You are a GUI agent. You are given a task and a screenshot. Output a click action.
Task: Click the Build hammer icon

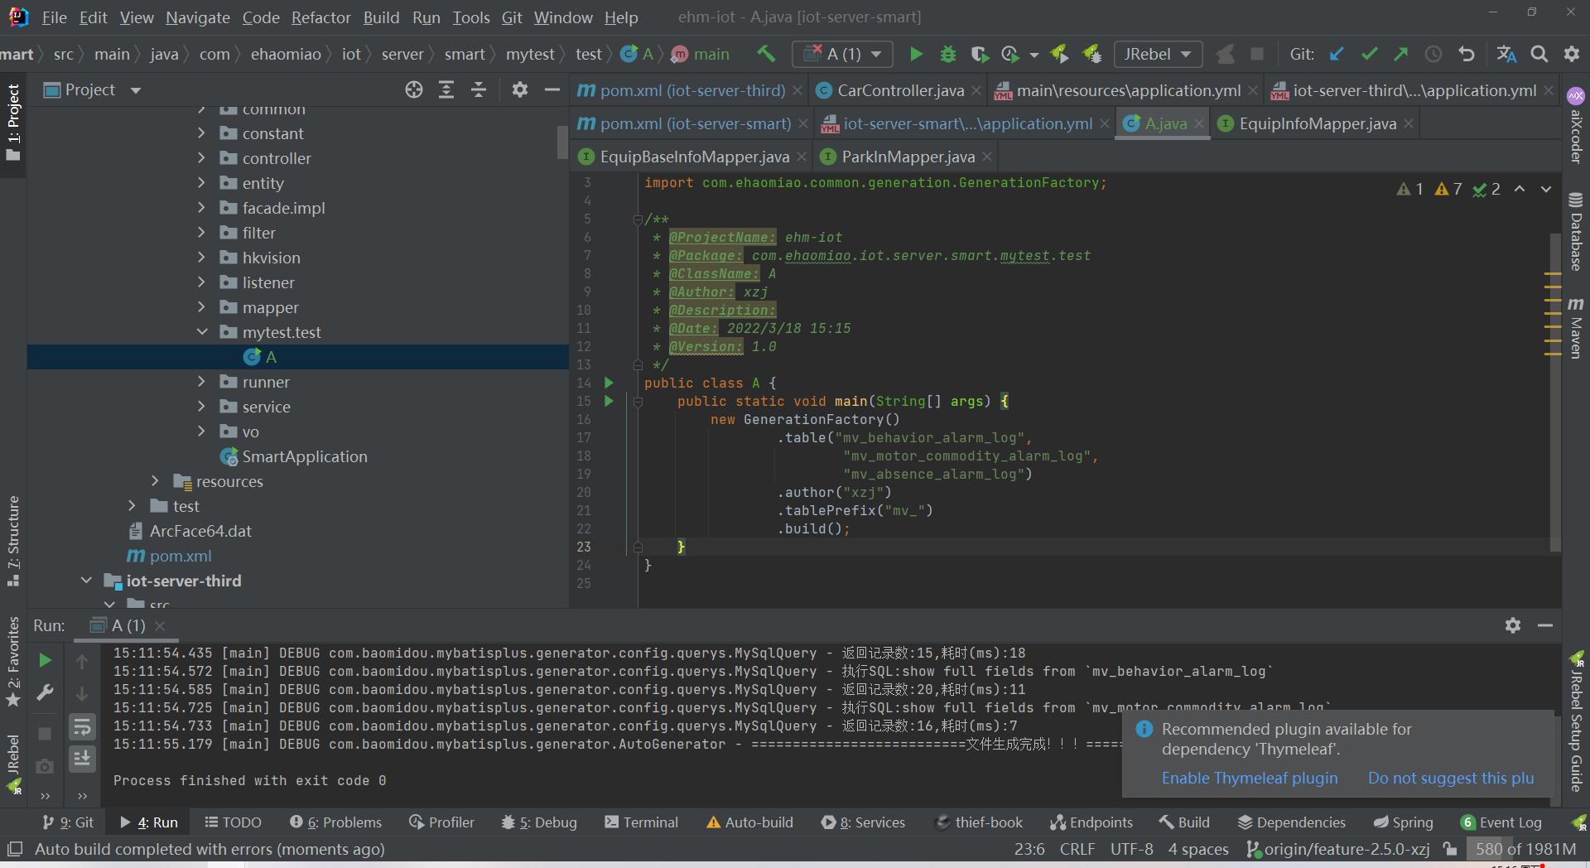pyautogui.click(x=766, y=55)
